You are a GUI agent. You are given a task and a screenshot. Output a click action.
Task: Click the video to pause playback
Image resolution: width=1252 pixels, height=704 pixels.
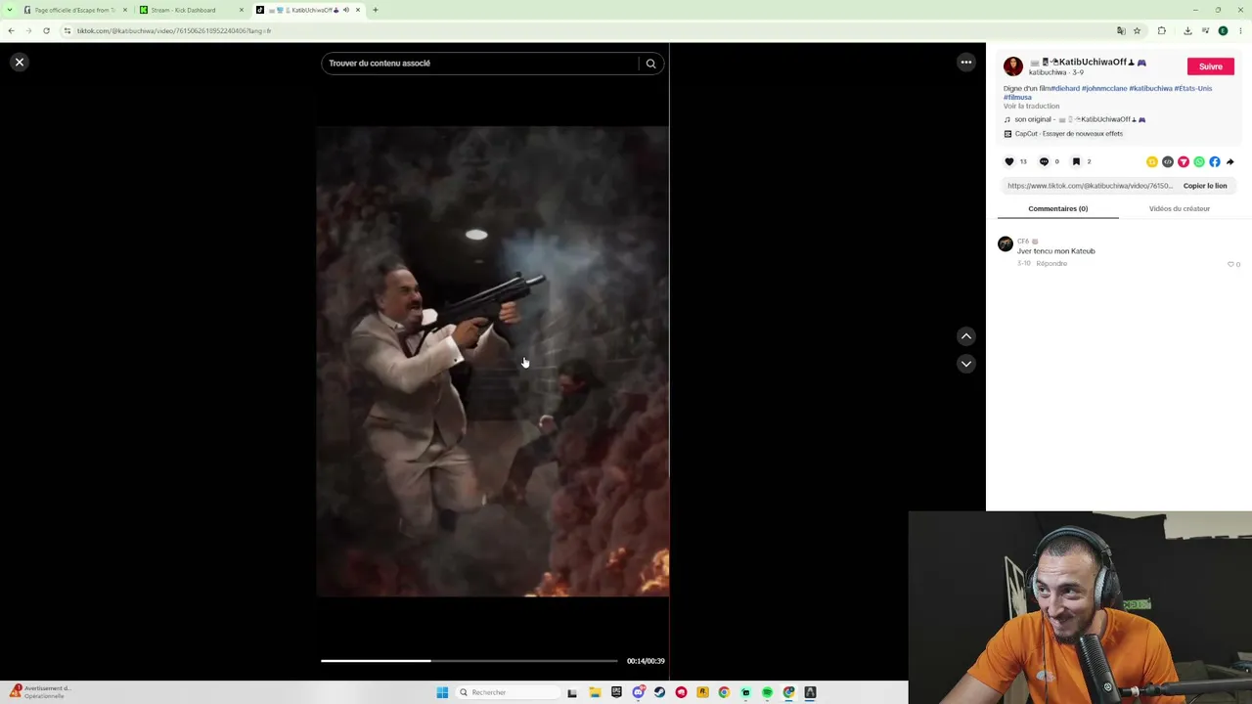[x=492, y=361]
